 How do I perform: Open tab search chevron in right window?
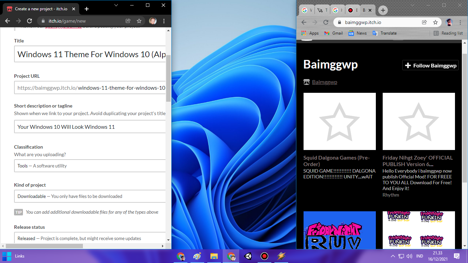[x=412, y=5]
